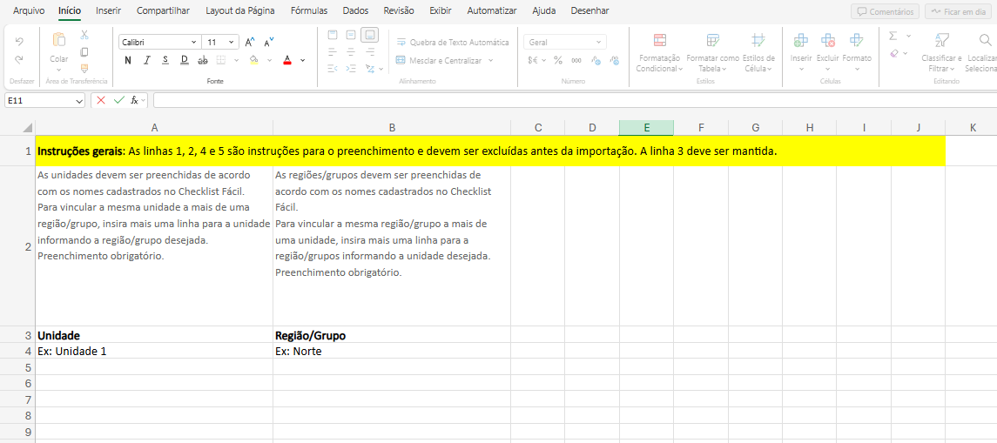Toggle double underline D formatting
Image resolution: width=997 pixels, height=443 pixels.
[185, 60]
